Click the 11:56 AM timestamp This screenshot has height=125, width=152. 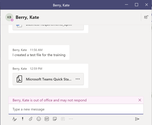[x=36, y=50]
